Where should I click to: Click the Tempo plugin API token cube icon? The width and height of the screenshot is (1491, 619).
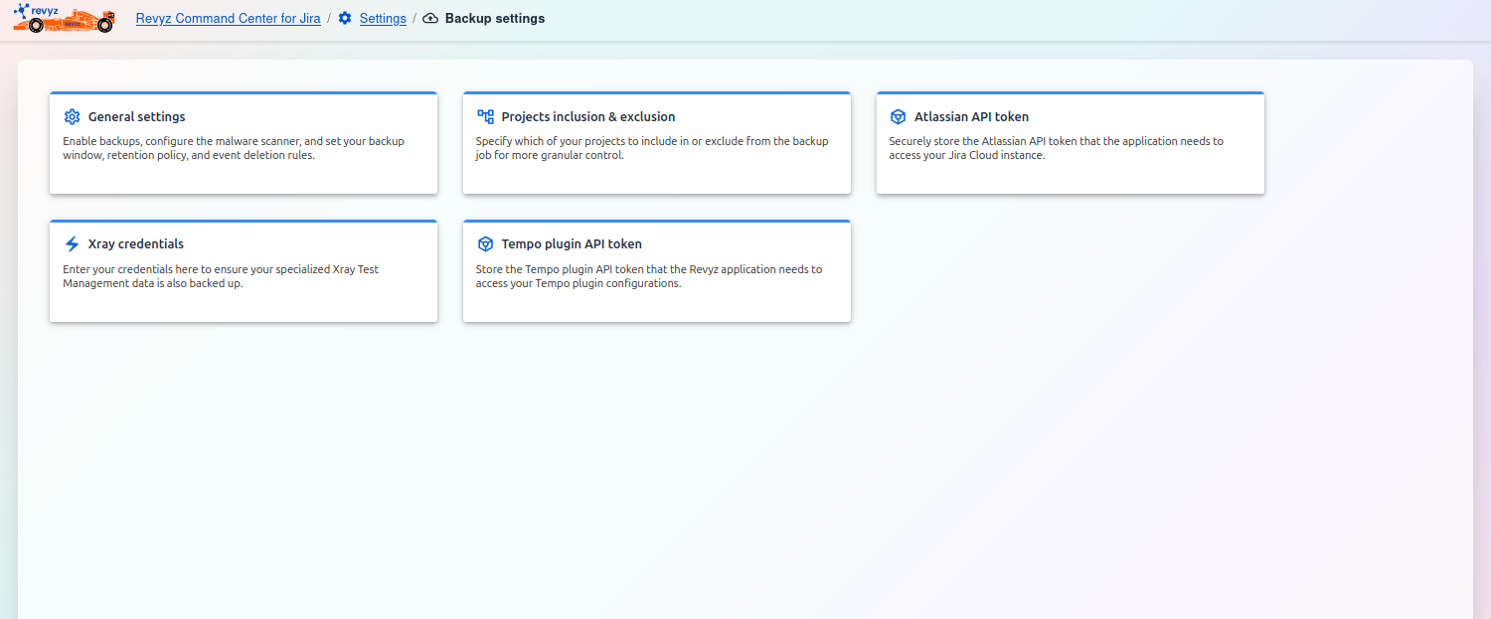[485, 243]
